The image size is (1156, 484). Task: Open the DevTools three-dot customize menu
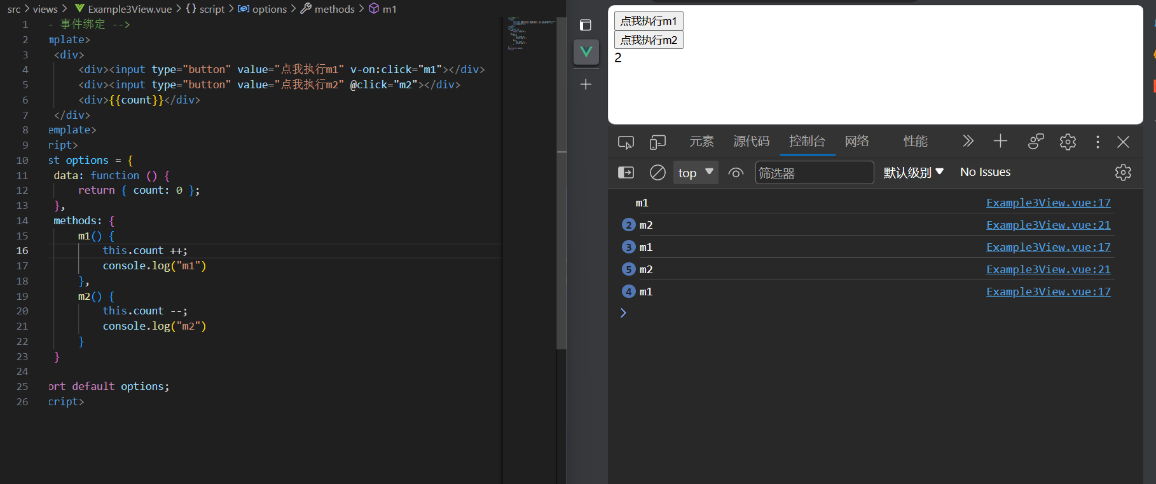click(1098, 142)
